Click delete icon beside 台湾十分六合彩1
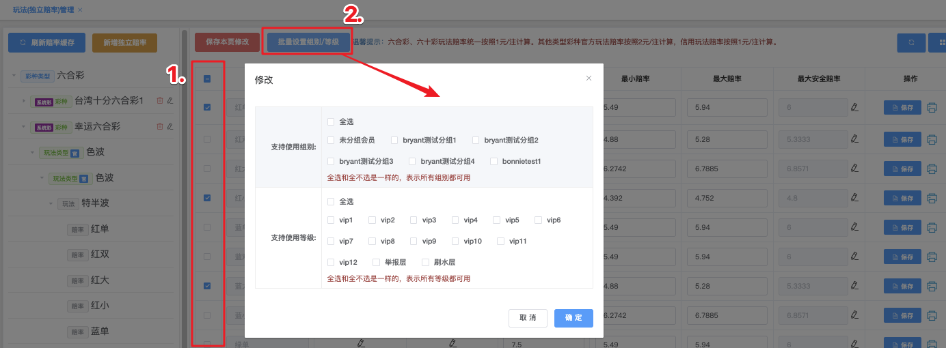The height and width of the screenshot is (348, 946). coord(160,100)
